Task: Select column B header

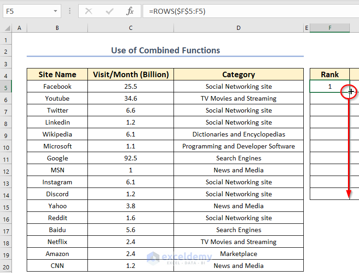Action: click(x=57, y=28)
